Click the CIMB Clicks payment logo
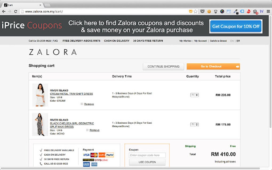Viewport: 272px width, 170px height. click(x=101, y=160)
